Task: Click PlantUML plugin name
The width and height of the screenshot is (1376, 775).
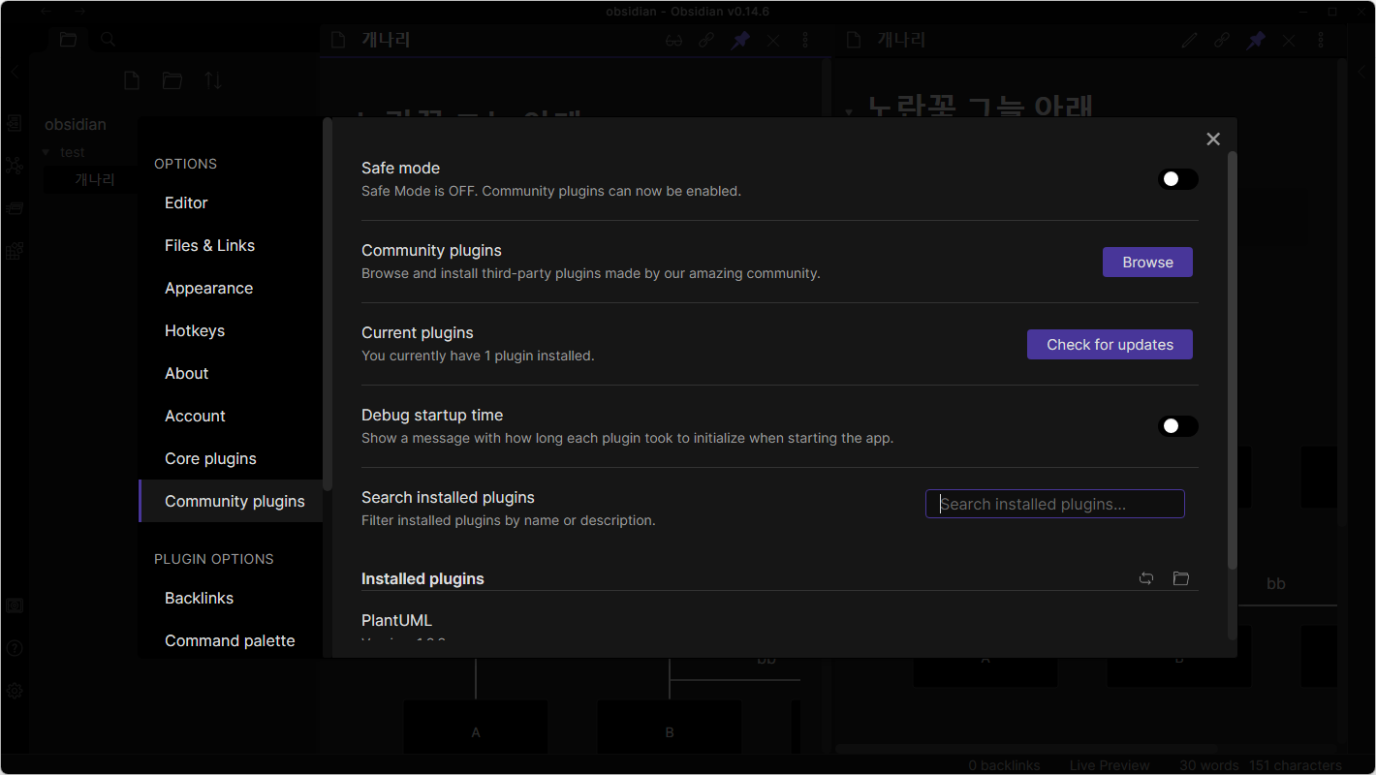Action: point(396,621)
